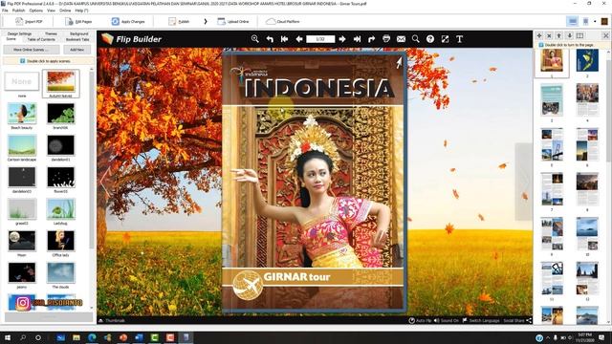
Task: Select the Office lady scene thumbnail
Action: 60,241
